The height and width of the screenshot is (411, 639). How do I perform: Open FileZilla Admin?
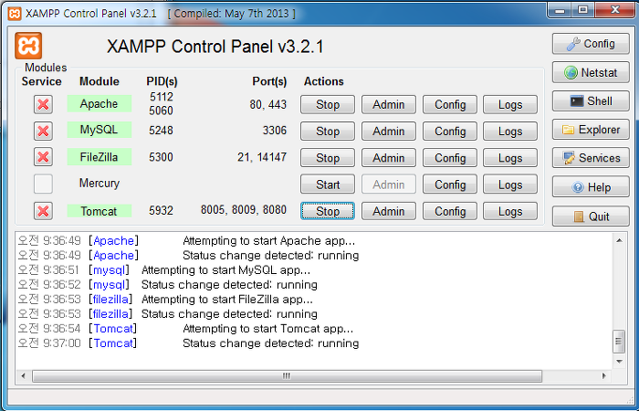[x=389, y=158]
